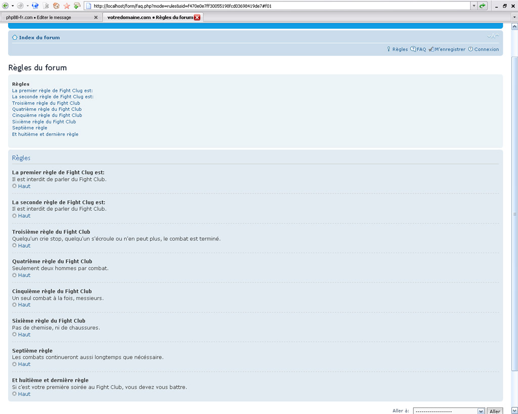The image size is (518, 414).
Task: Click Haut link under Septième règle
Action: (24, 364)
